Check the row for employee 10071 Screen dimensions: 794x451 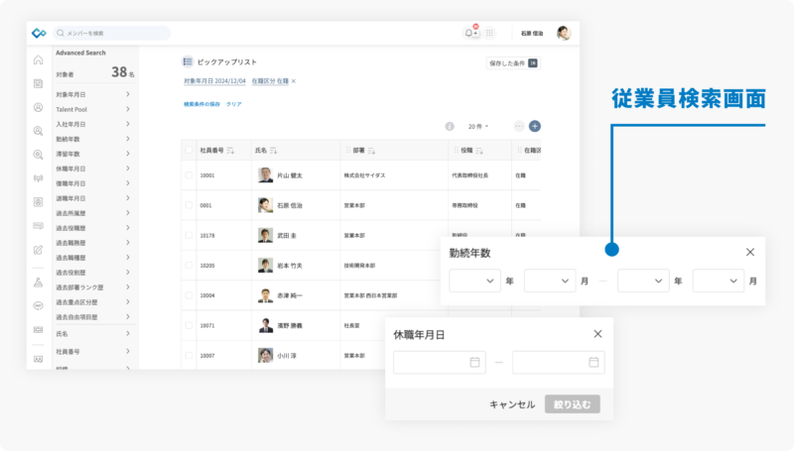[189, 325]
